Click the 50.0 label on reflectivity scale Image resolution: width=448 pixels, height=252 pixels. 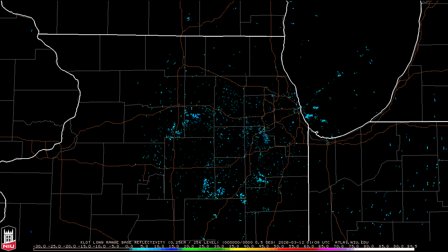pos(279,246)
